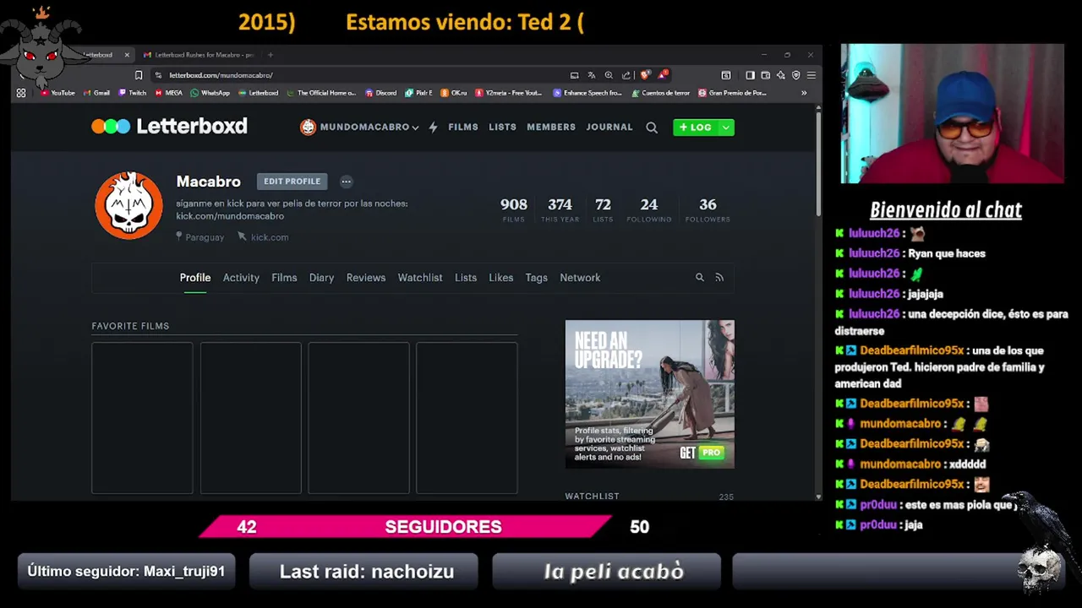Switch to the Network tab

pos(580,278)
